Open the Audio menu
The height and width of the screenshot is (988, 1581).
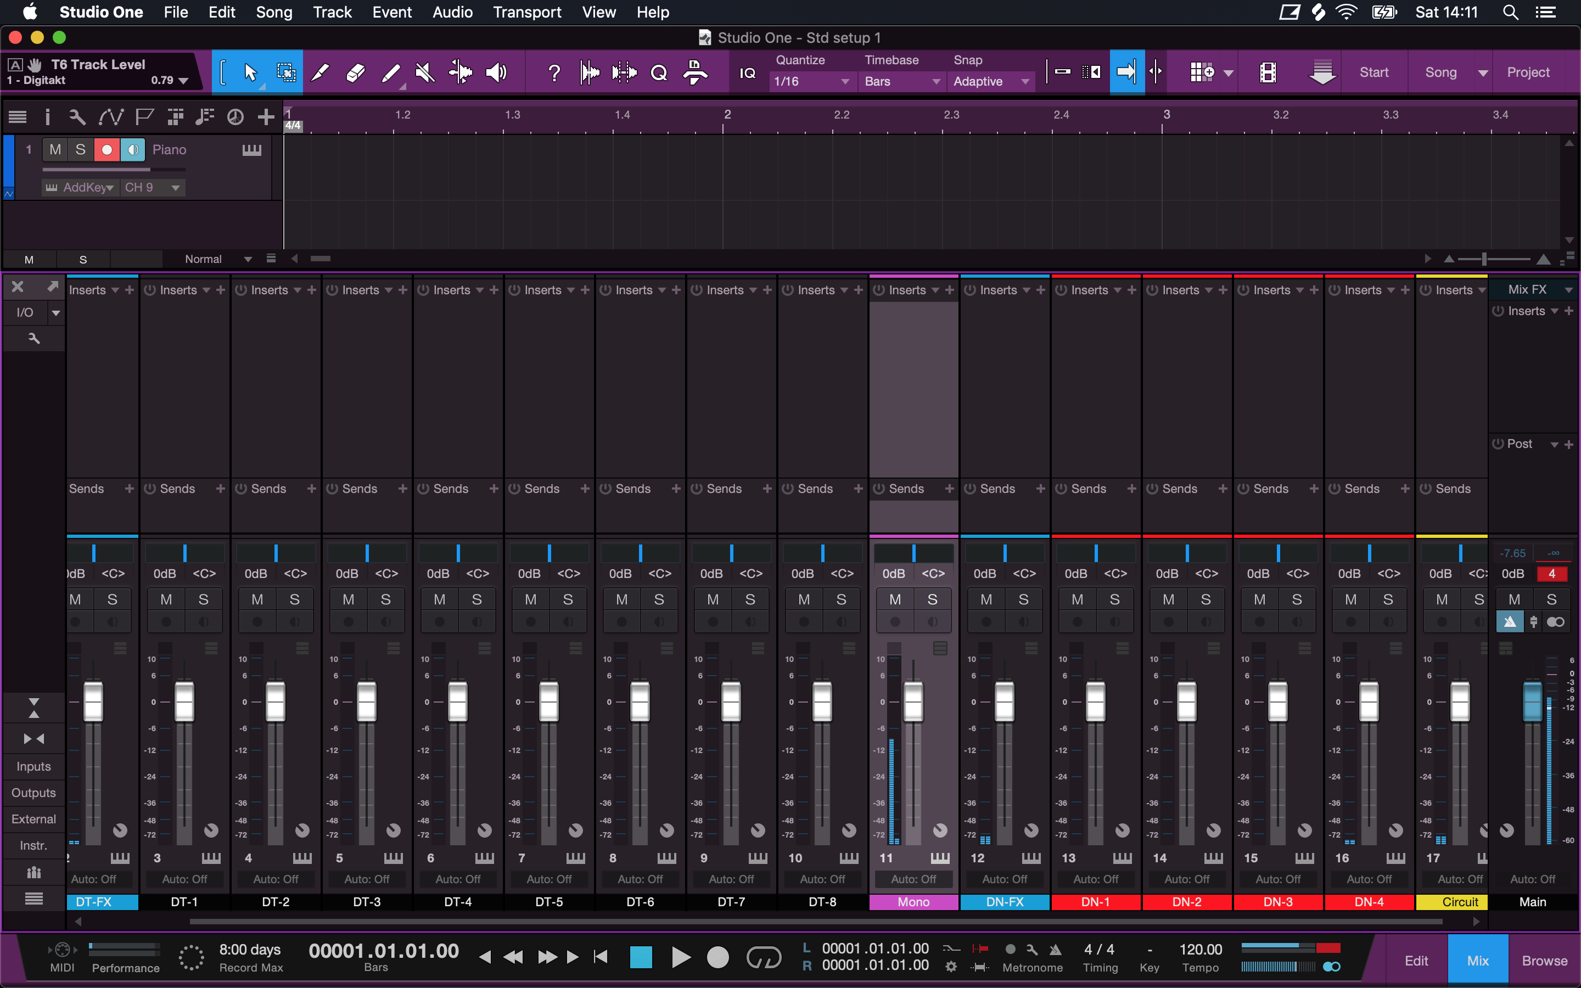[x=452, y=13]
